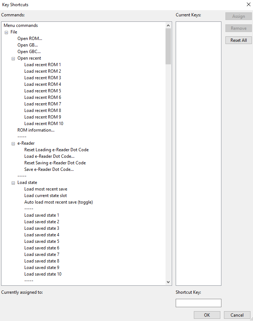Collapse the File tree node
Screen dimensions: 253x321
(6, 32)
